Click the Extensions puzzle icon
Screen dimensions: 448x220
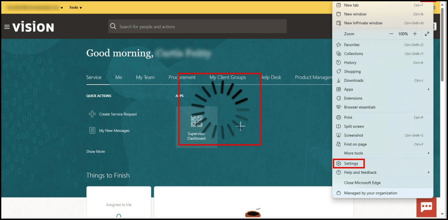click(x=339, y=98)
